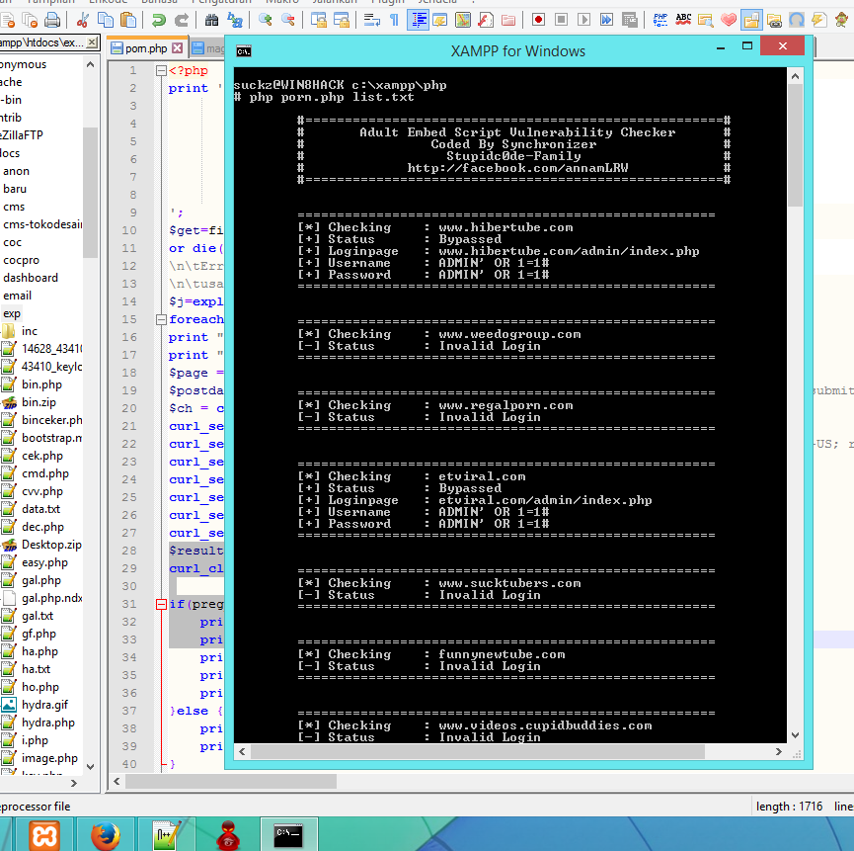This screenshot has height=851, width=854.
Task: Click the Paste clipboard icon
Action: 128,21
